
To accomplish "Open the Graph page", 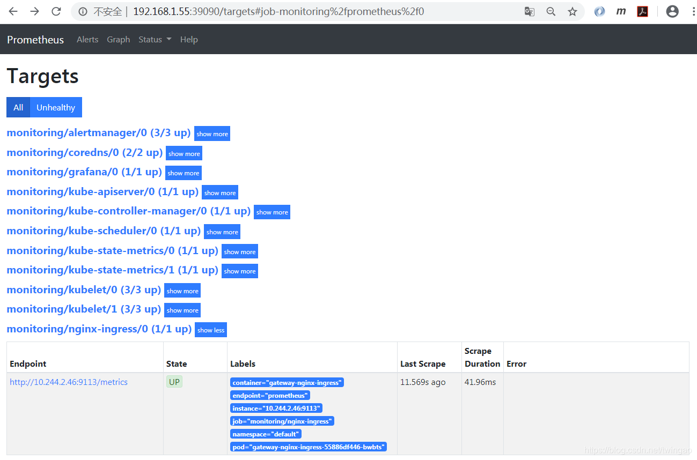I will (119, 40).
